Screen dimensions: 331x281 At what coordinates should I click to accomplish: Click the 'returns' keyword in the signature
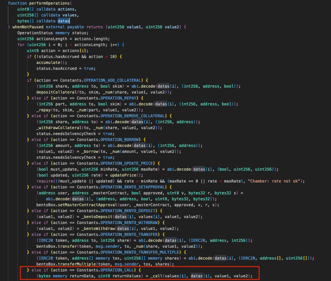coord(95,27)
